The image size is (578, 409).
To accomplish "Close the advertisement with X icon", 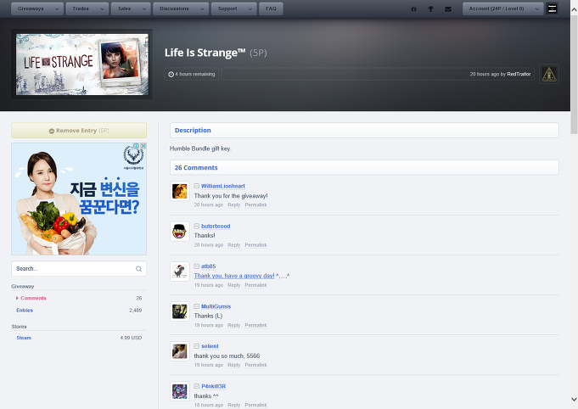I will point(143,146).
